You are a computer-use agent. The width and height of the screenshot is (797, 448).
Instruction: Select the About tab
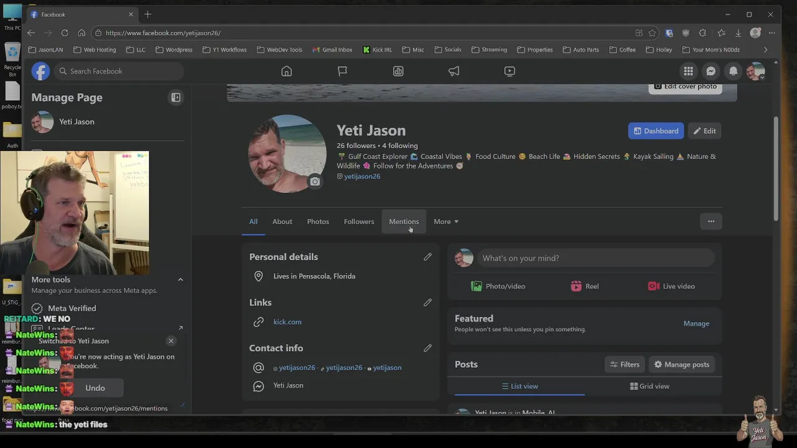[282, 222]
